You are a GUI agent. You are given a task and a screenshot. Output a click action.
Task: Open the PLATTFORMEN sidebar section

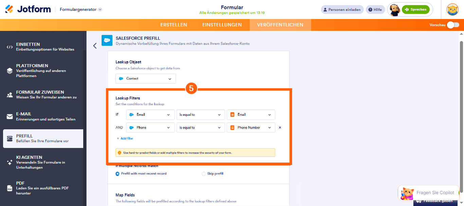[43, 71]
